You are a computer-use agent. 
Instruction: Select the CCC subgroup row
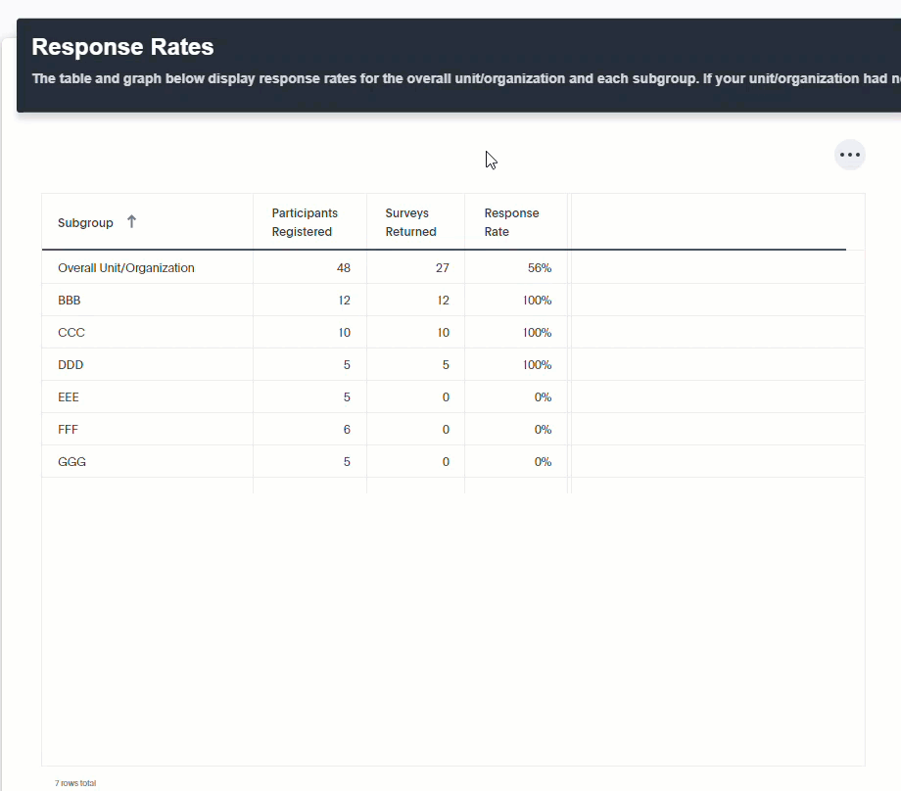pos(452,332)
